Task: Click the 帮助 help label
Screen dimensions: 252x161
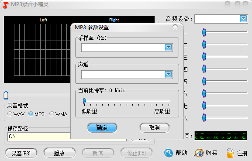Action: pyautogui.click(x=181, y=153)
